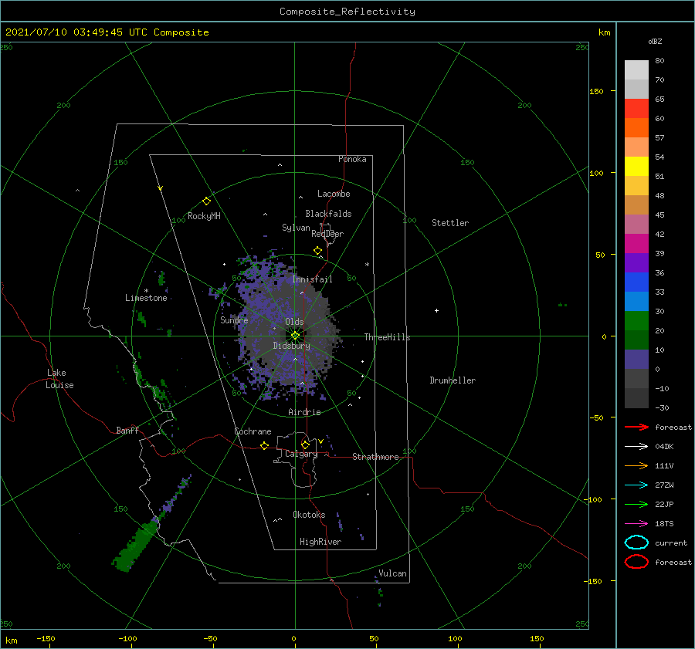Click the Banff label
The width and height of the screenshot is (695, 649).
(x=127, y=430)
